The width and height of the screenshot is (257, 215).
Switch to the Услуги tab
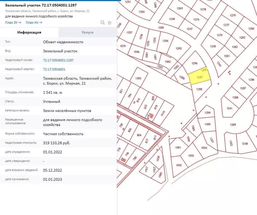coord(87,32)
